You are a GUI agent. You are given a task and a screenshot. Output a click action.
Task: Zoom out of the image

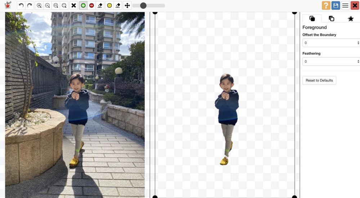pos(48,5)
